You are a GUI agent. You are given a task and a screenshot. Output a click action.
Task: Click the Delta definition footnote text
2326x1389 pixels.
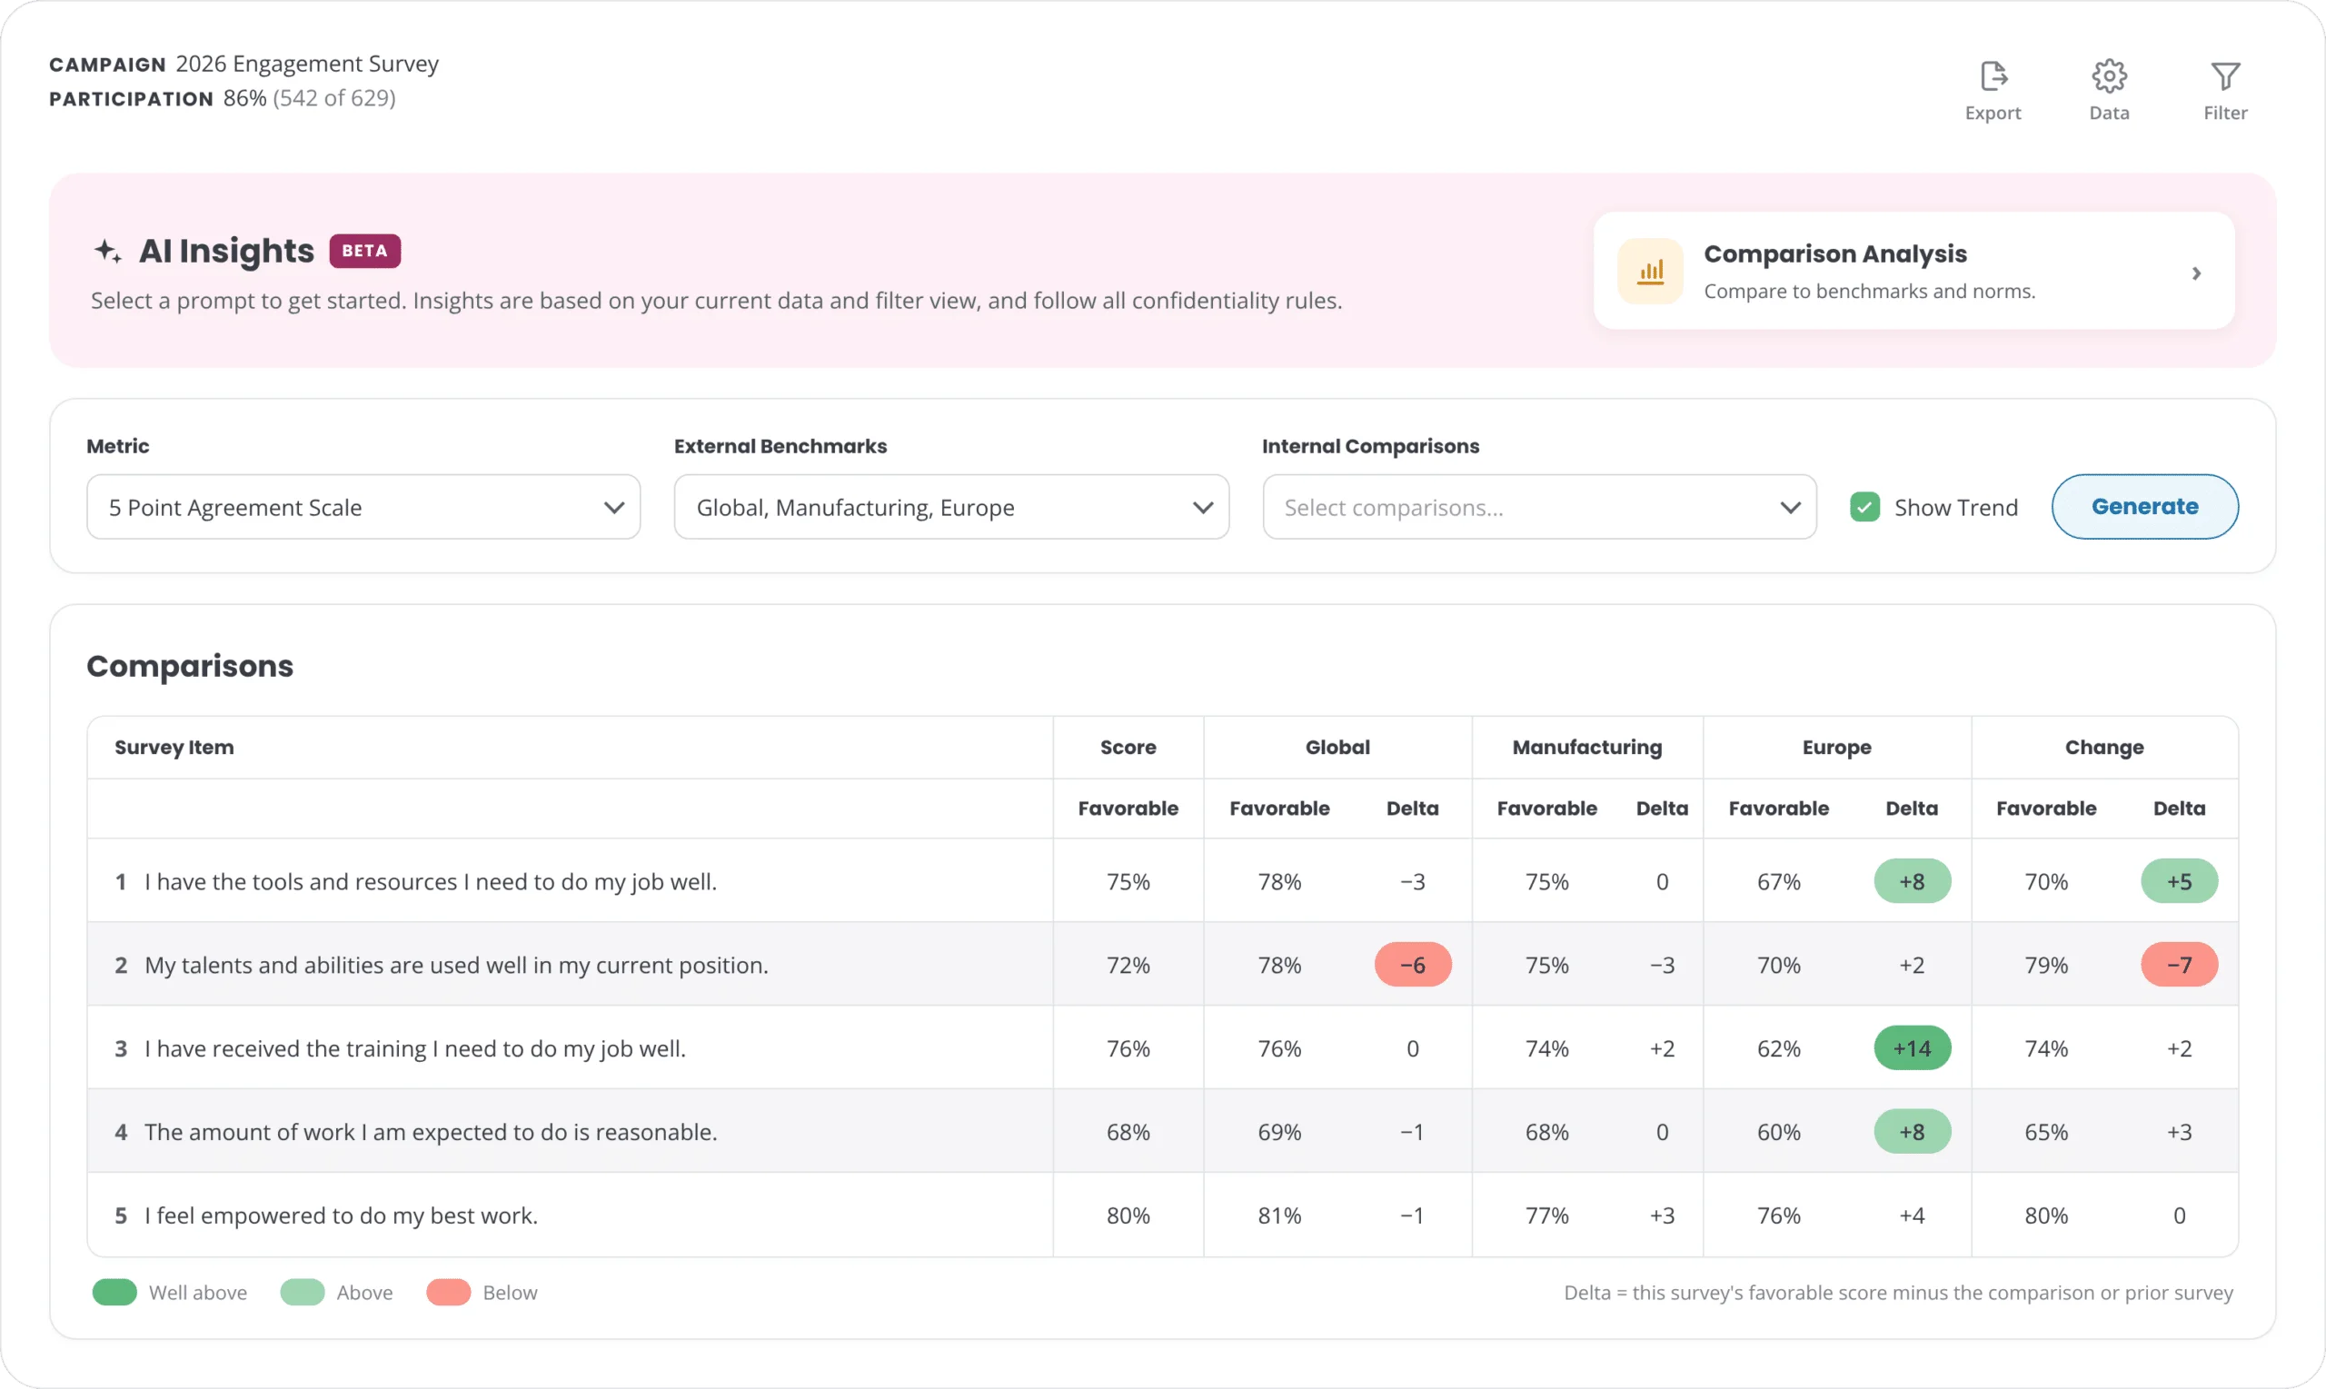1898,1293
